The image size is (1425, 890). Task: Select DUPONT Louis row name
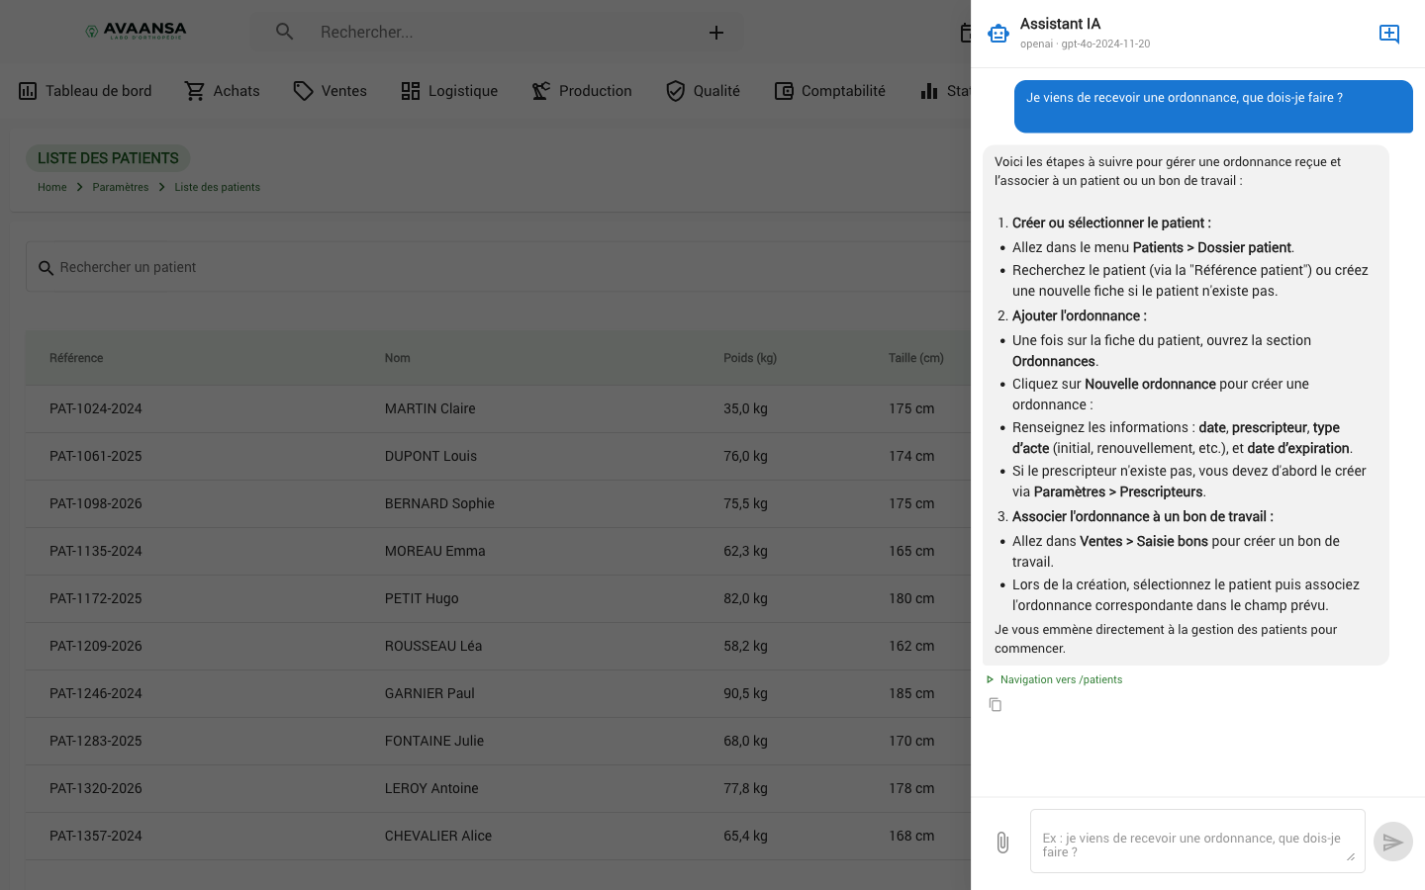pos(430,456)
